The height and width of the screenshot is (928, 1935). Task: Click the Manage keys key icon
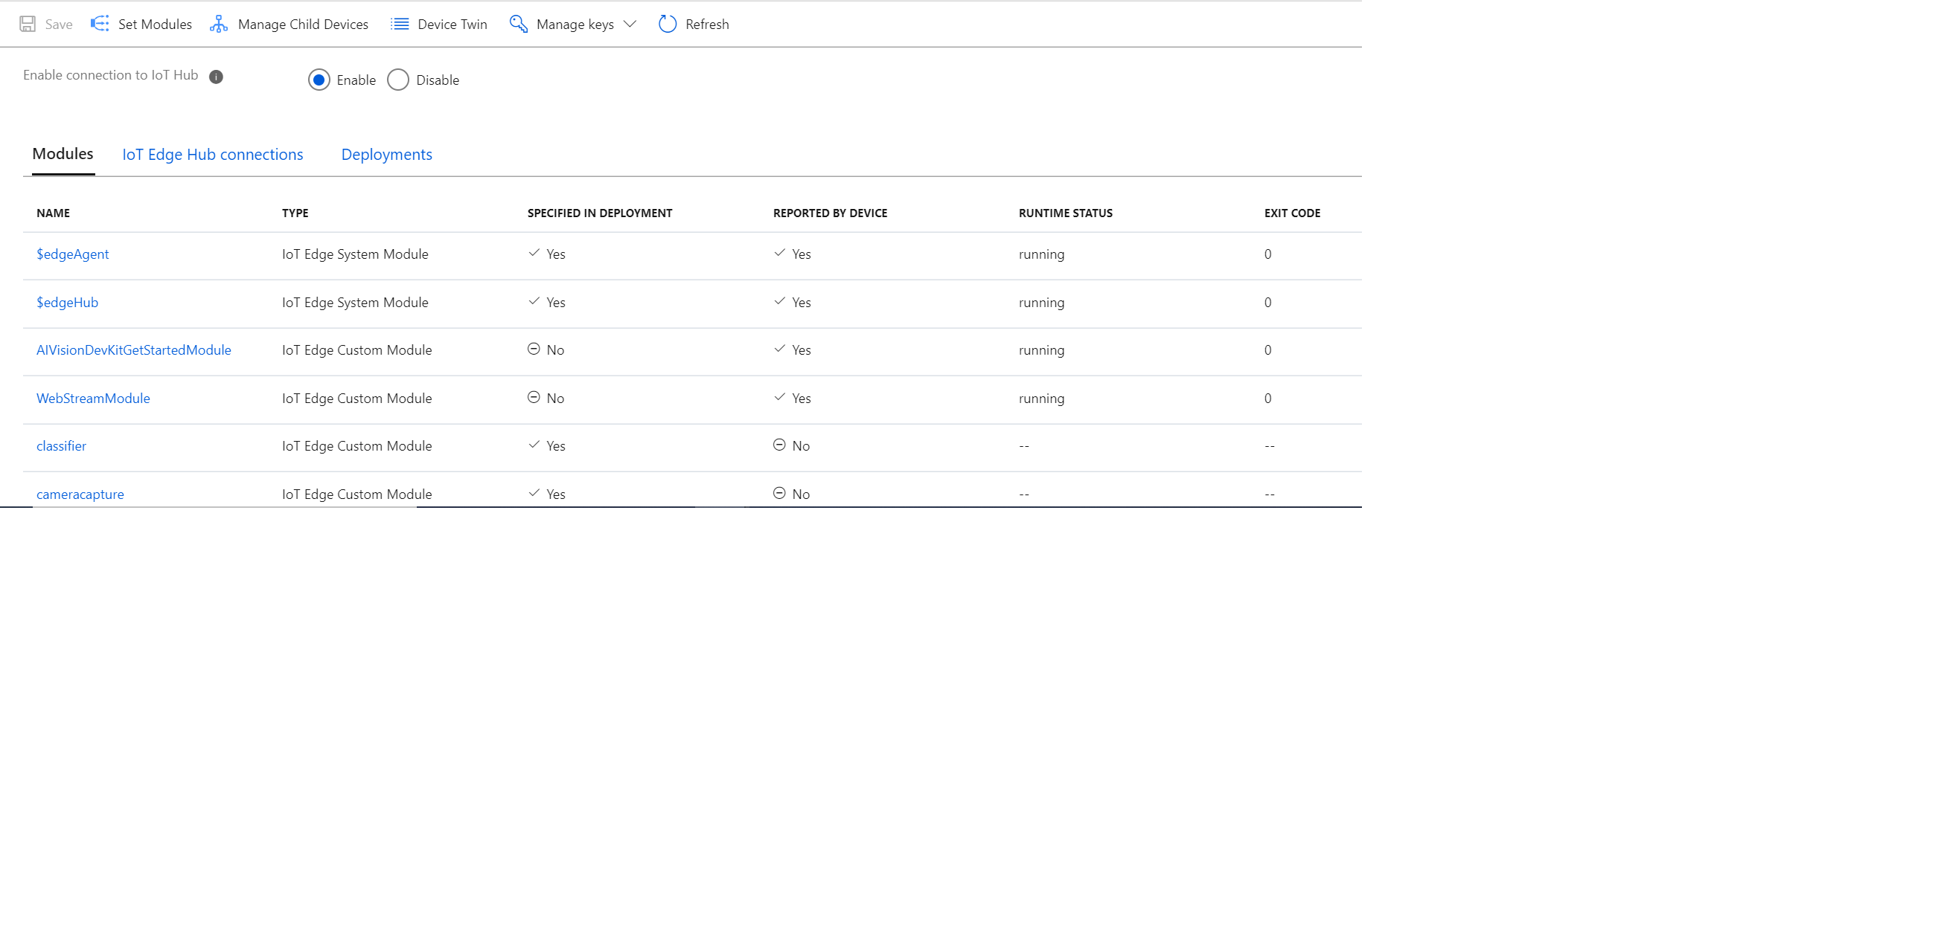tap(518, 24)
